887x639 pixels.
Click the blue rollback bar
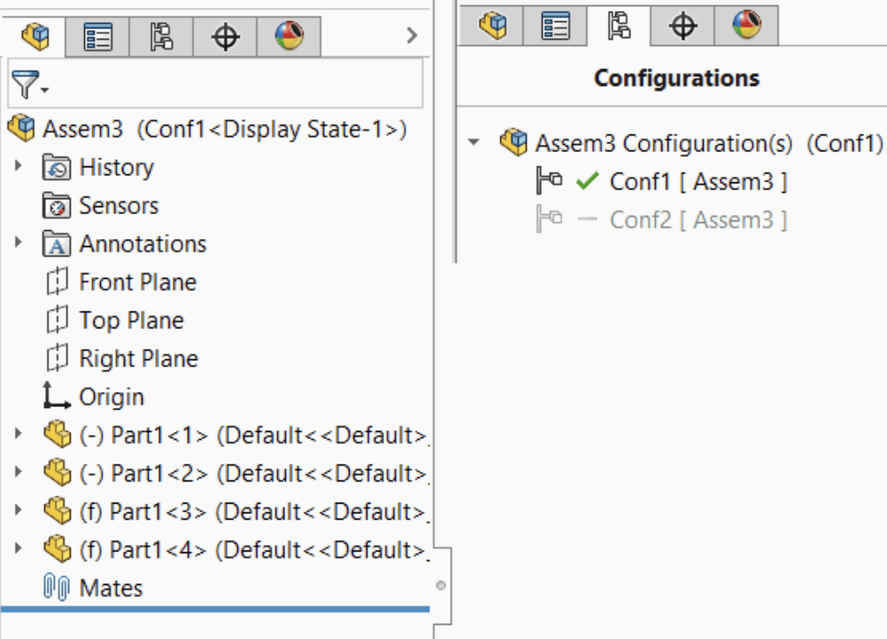pos(215,609)
